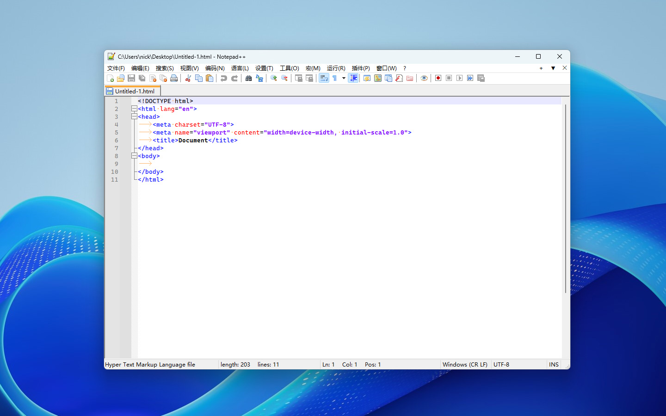Click the plus button in the menu bar
666x416 pixels.
(x=541, y=68)
